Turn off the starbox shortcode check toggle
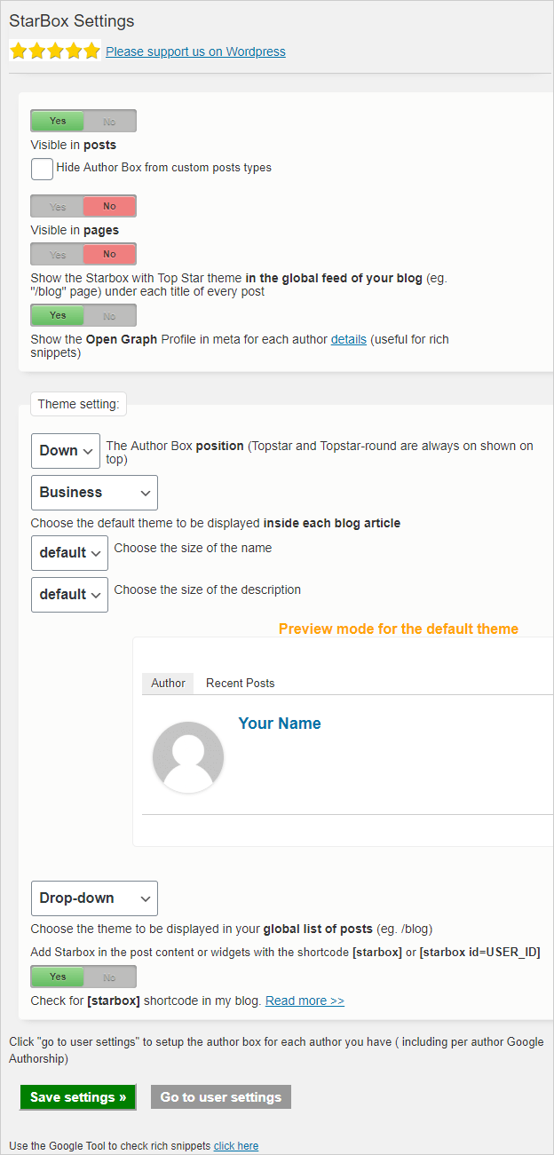Viewport: 554px width, 1155px height. click(108, 976)
